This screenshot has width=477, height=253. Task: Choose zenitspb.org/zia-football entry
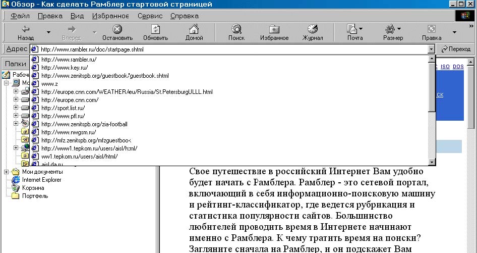(x=229, y=124)
